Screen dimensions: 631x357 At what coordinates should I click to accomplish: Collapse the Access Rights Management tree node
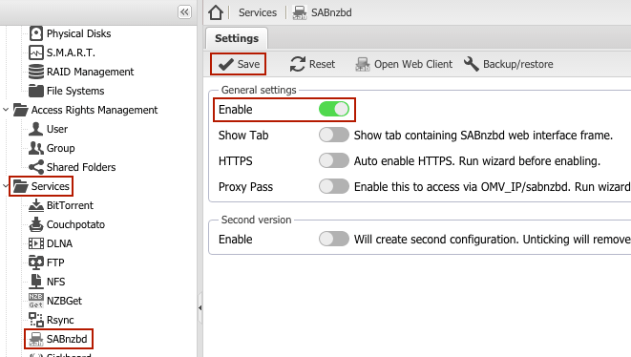click(6, 110)
